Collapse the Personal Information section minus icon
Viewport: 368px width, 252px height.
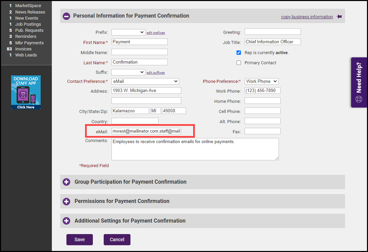coord(66,16)
